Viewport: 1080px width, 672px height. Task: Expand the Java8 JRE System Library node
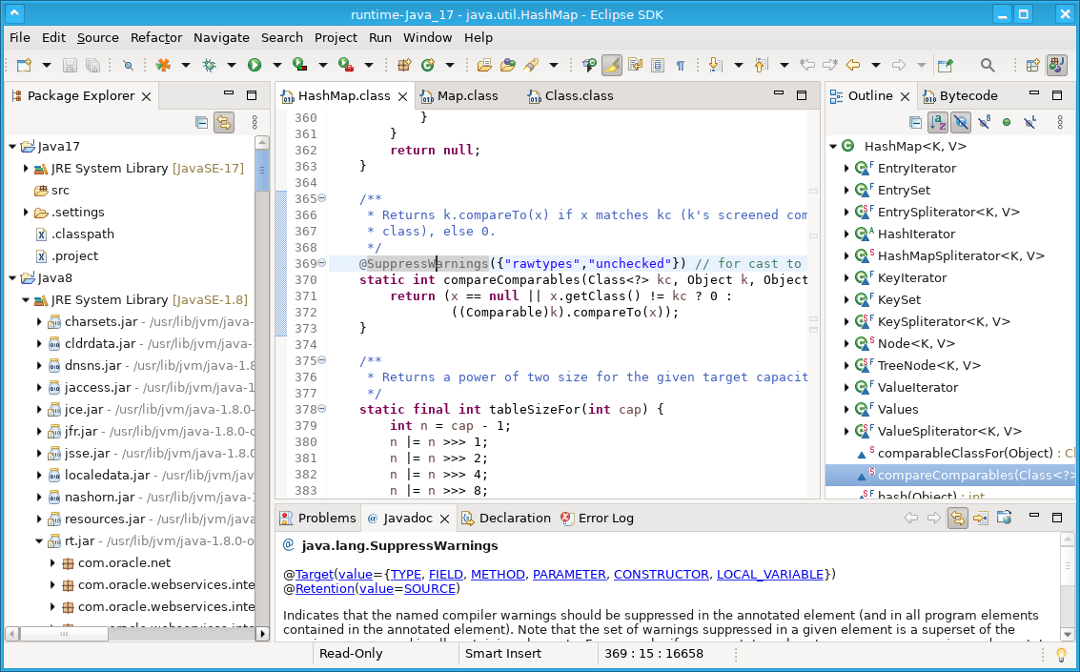(24, 299)
